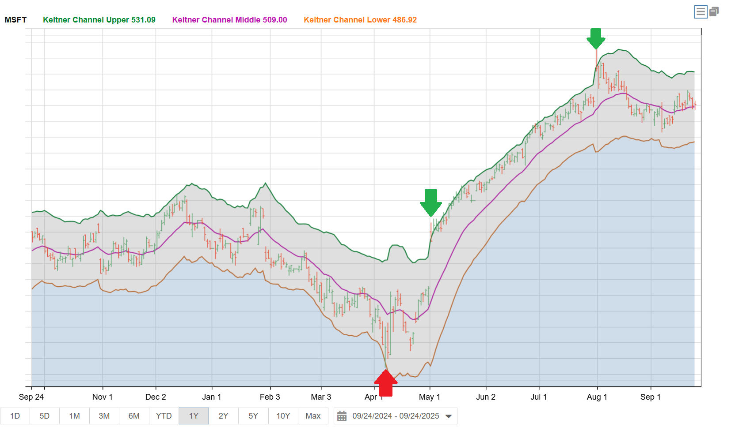Click the calendar icon by date range
735x427 pixels.
[342, 416]
